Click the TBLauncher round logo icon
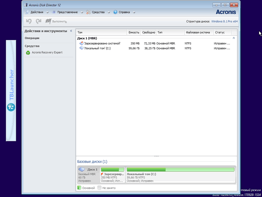262x197 pixels. pos(11,108)
